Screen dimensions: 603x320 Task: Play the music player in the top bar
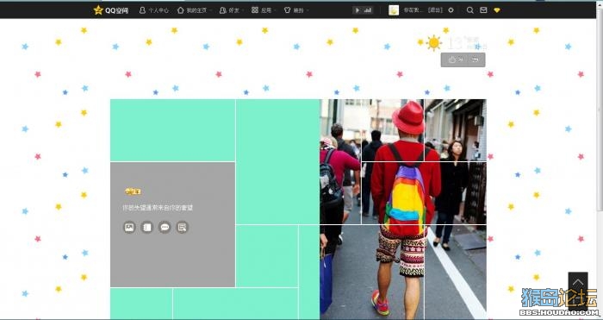(x=357, y=10)
